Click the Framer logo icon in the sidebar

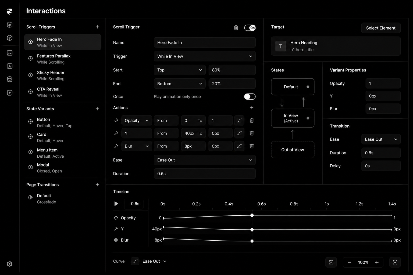pos(10,11)
